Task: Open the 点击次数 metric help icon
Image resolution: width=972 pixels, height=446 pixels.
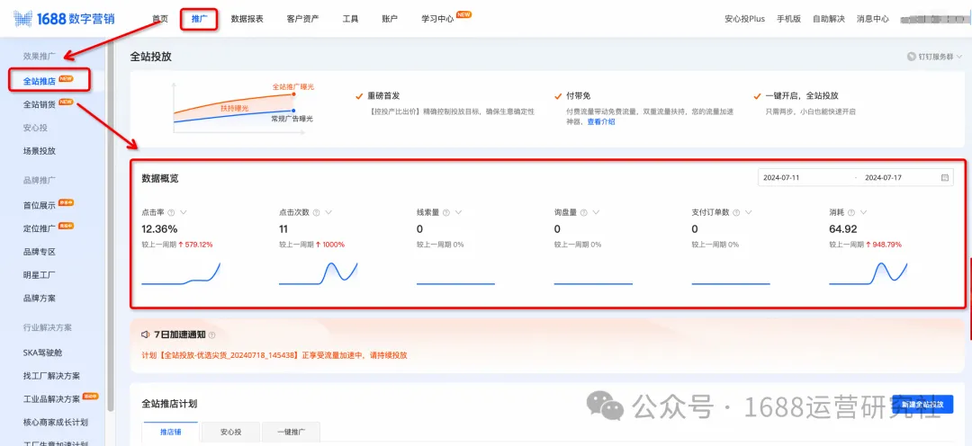Action: pos(316,212)
